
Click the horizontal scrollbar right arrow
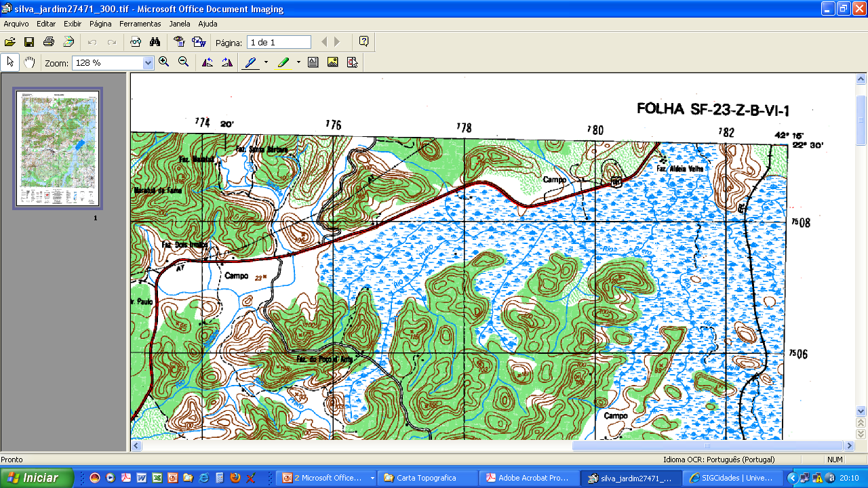pyautogui.click(x=848, y=445)
